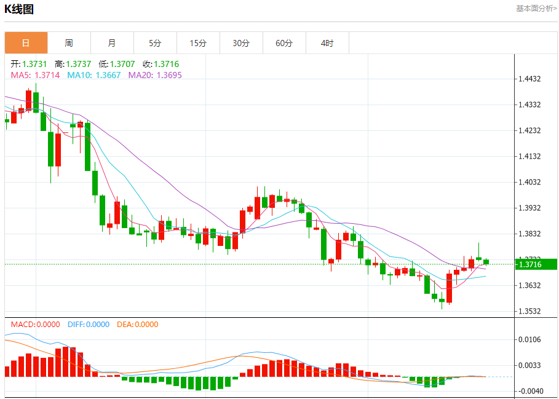Click the 0.0106 MACD axis label
The width and height of the screenshot is (559, 399).
(x=530, y=339)
